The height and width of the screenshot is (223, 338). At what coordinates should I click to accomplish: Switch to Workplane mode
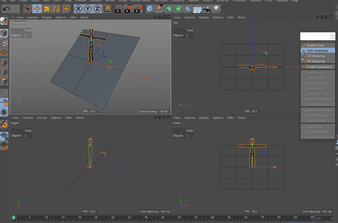(4, 52)
